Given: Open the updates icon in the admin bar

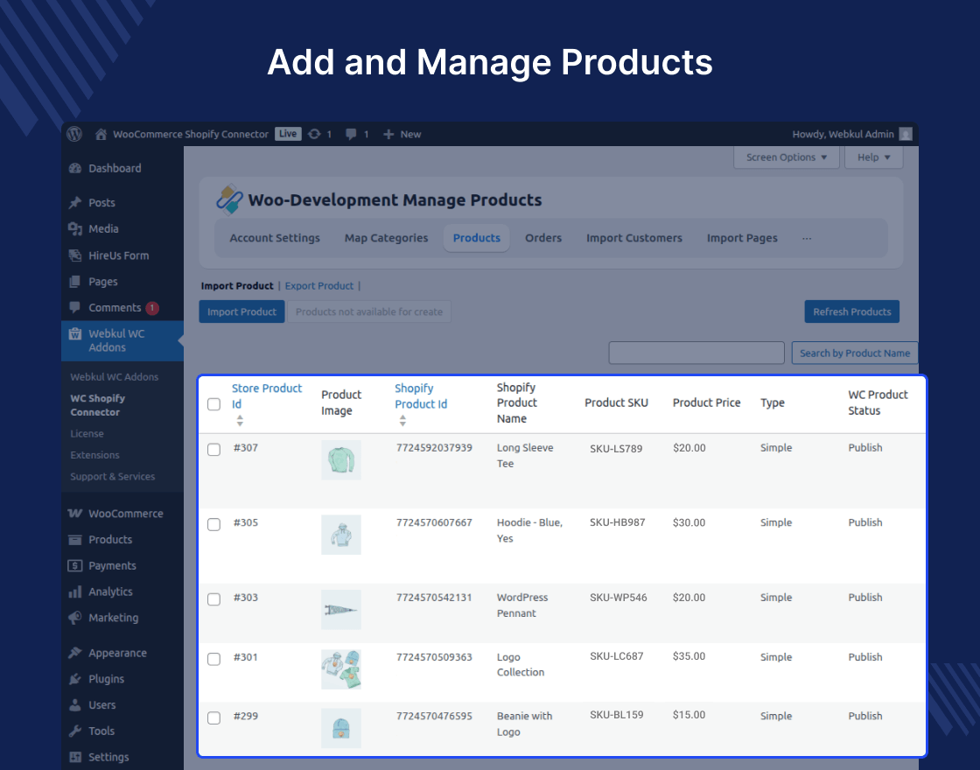Looking at the screenshot, I should tap(314, 134).
